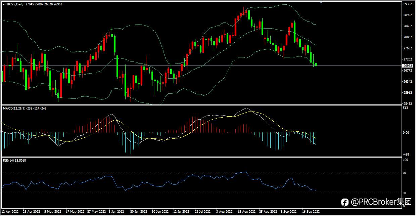Image resolution: width=416 pixels, height=216 pixels.
Task: Click the 6 Sep 2022 date label
Action: pos(289,212)
